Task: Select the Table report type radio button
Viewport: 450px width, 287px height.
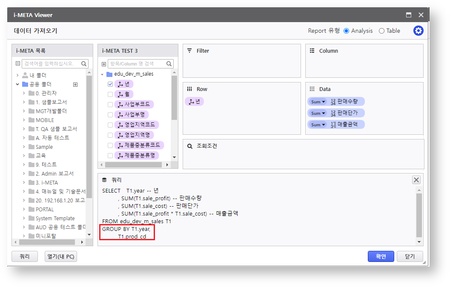Action: [x=381, y=31]
